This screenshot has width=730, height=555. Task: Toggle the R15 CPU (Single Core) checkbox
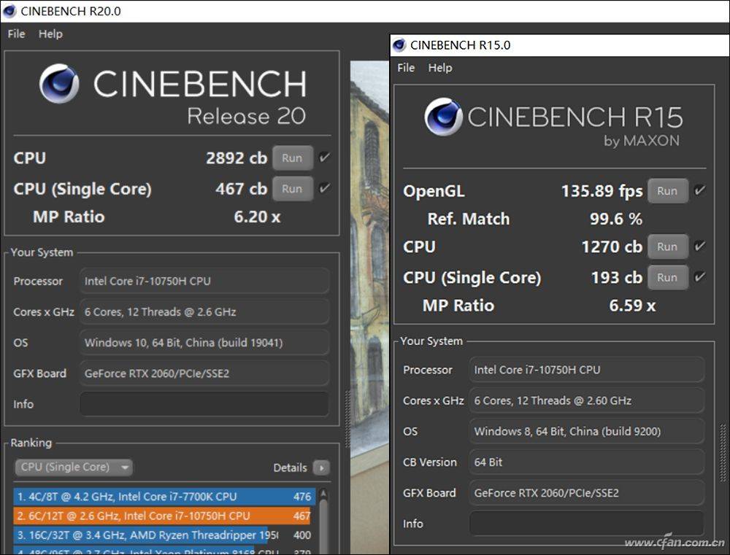(x=699, y=277)
